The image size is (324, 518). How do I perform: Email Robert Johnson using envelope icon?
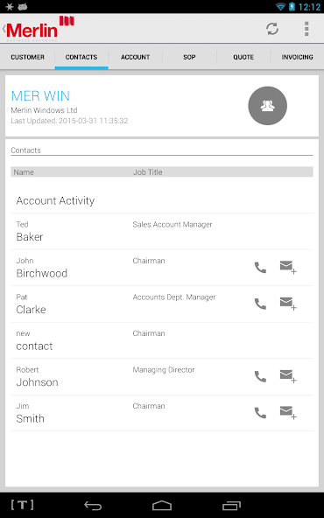pos(288,376)
